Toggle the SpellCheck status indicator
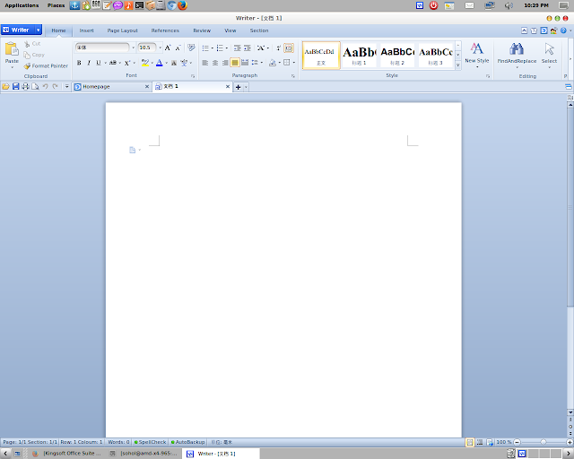Image resolution: width=574 pixels, height=459 pixels. coord(150,442)
